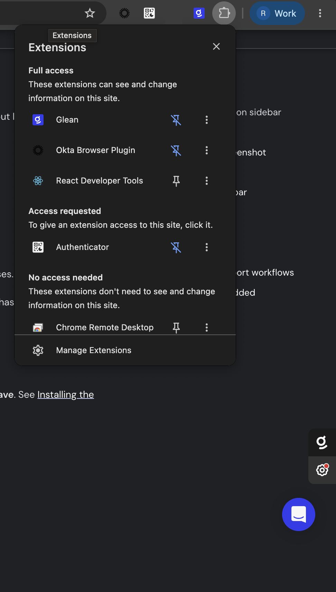The image size is (336, 592).
Task: Open more options for Authenticator
Action: tap(207, 247)
